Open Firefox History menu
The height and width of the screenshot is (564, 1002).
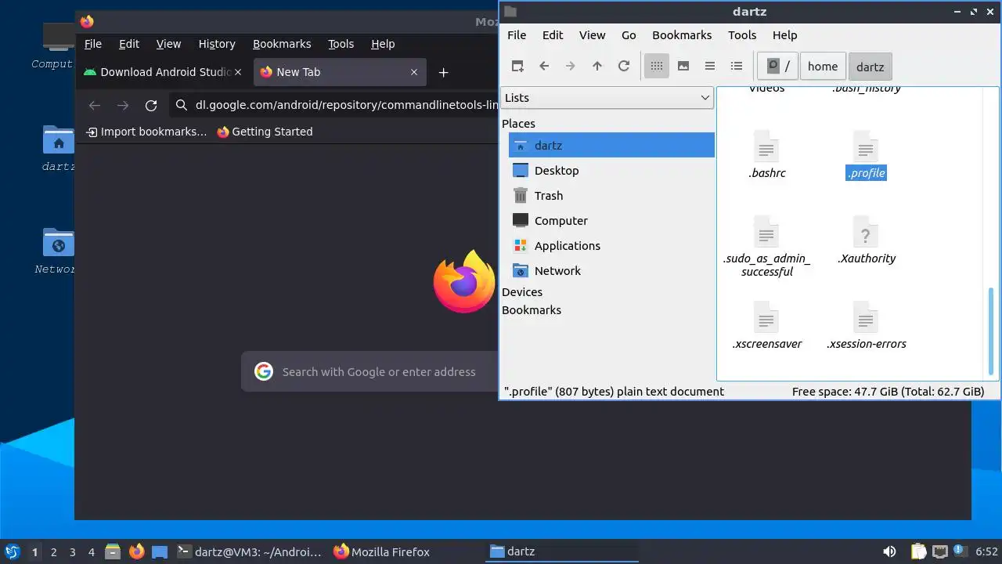[217, 44]
